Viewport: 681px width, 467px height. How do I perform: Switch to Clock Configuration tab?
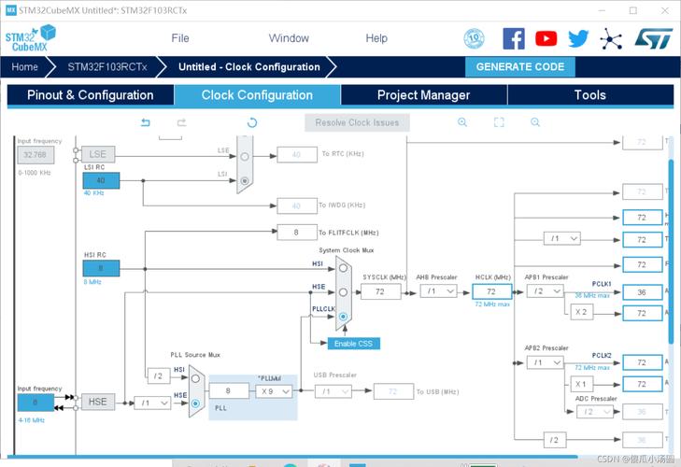[257, 95]
